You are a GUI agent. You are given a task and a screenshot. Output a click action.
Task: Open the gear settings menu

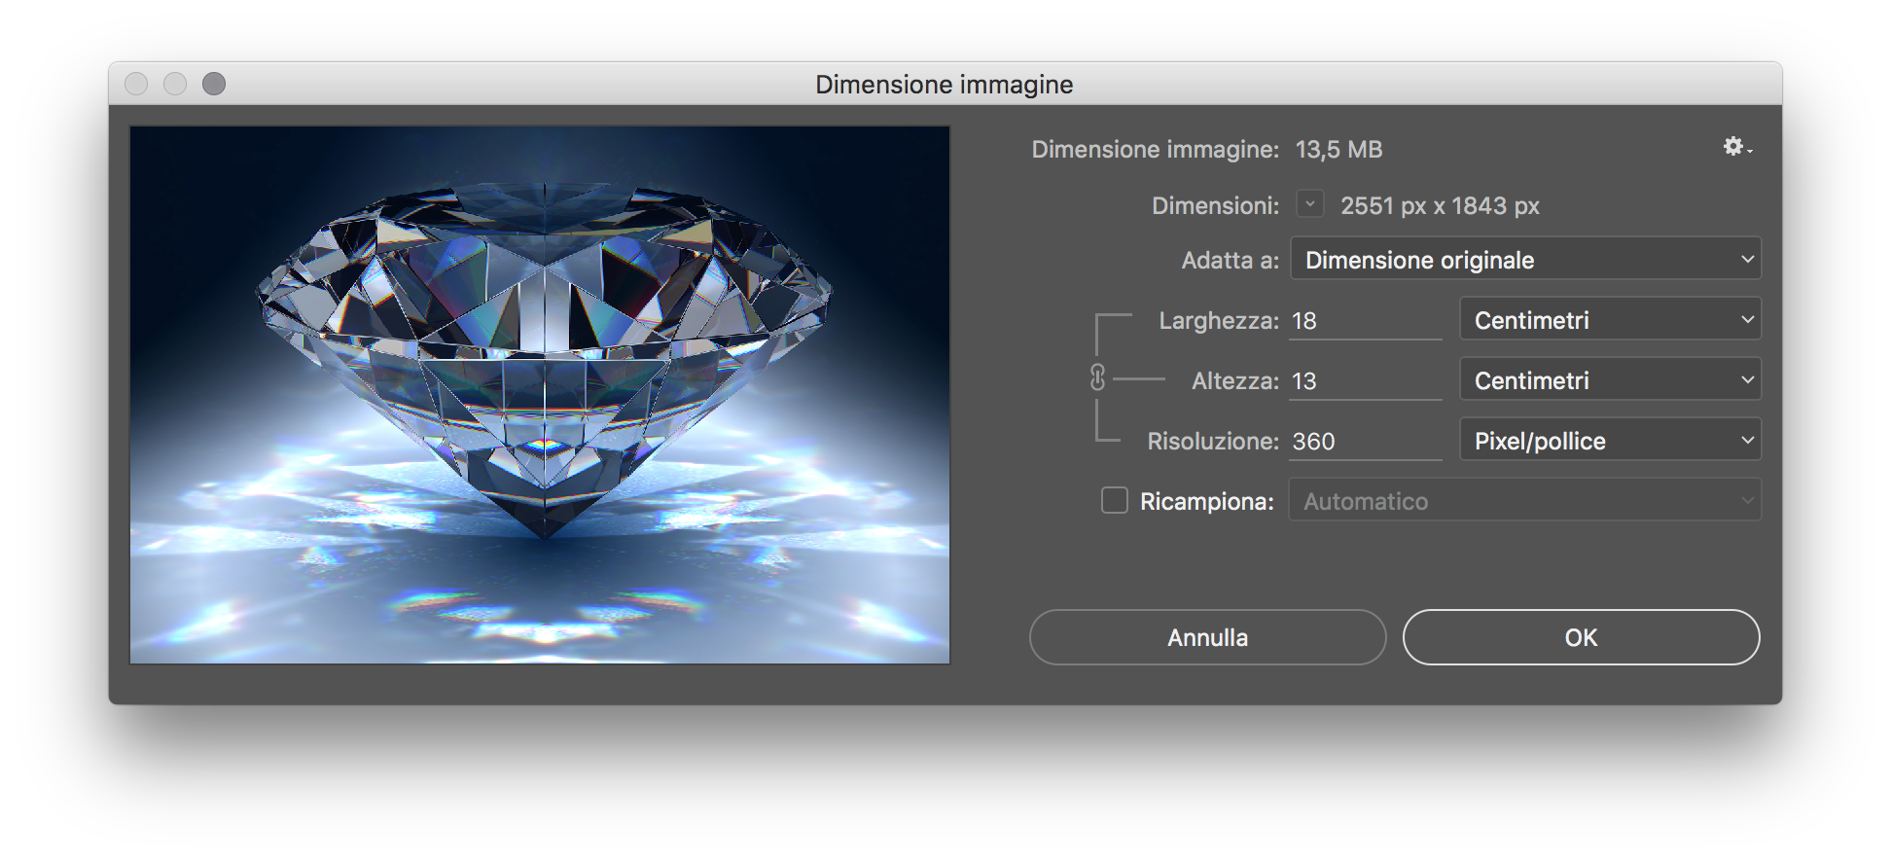[x=1735, y=147]
